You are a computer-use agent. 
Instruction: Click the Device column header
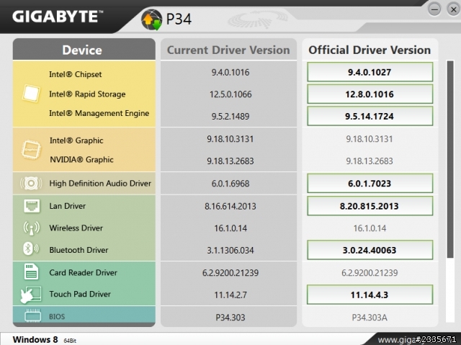(84, 50)
